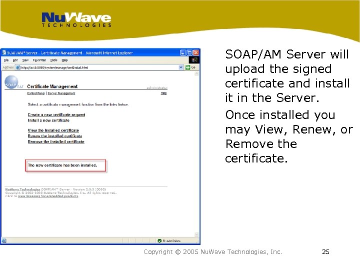
Task: Open the Help menu in menu bar
Action: click(64, 60)
